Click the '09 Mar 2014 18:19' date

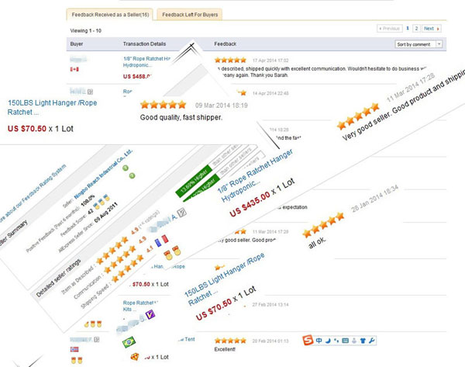coord(221,106)
